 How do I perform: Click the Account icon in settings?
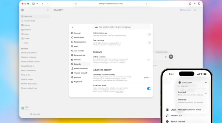[x=72, y=77]
